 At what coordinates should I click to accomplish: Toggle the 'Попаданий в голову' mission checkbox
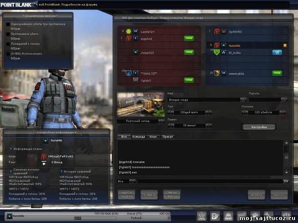pos(8,44)
